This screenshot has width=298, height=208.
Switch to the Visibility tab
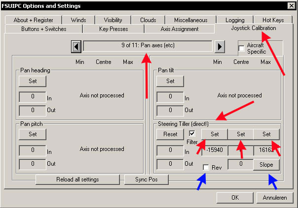(x=113, y=20)
